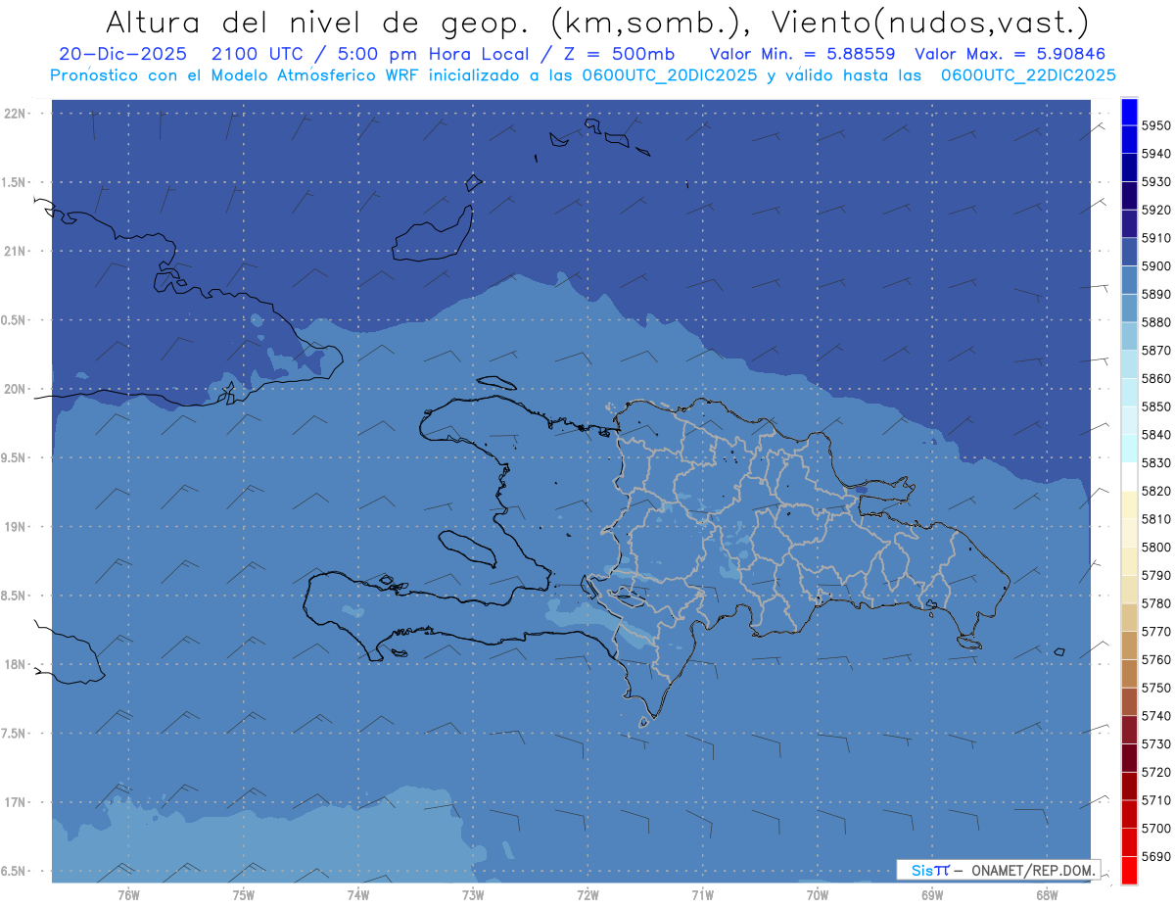Click the '73W' longitude label
1175x908 pixels.
pyautogui.click(x=473, y=895)
